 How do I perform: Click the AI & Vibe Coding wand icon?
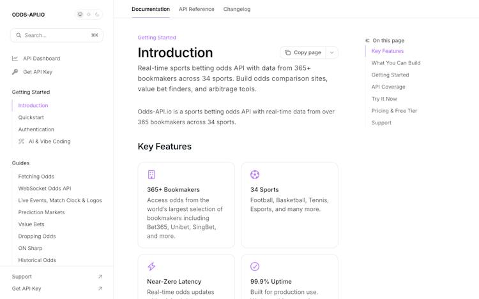(21, 142)
